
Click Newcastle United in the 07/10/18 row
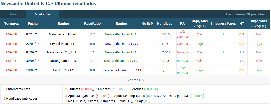point(121,34)
